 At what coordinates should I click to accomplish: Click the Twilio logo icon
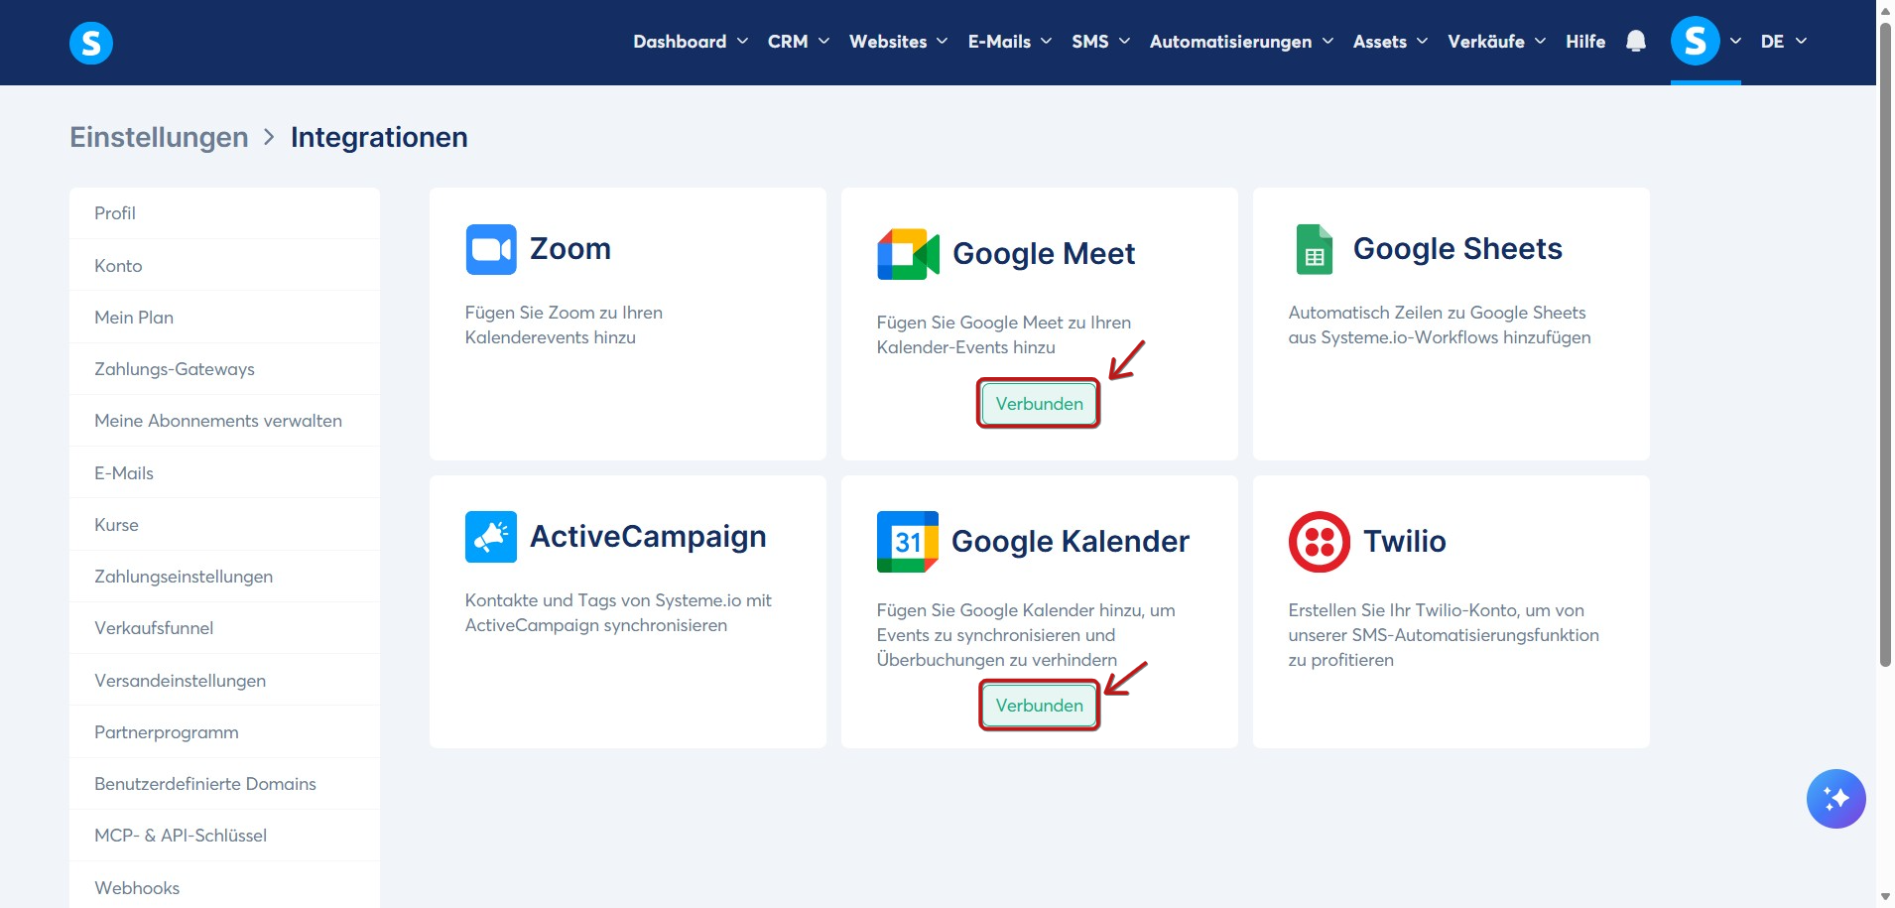[x=1320, y=542]
